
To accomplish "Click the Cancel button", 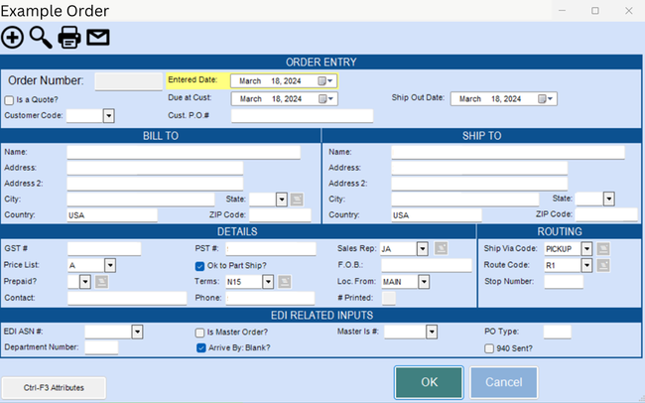I will pyautogui.click(x=503, y=382).
